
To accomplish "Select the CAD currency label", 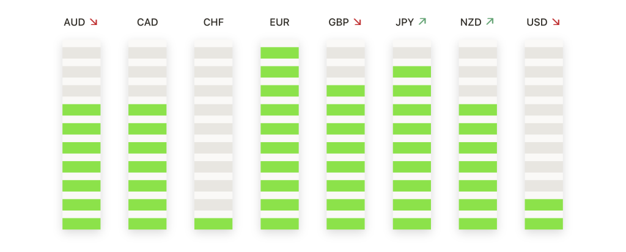I will click(x=147, y=23).
